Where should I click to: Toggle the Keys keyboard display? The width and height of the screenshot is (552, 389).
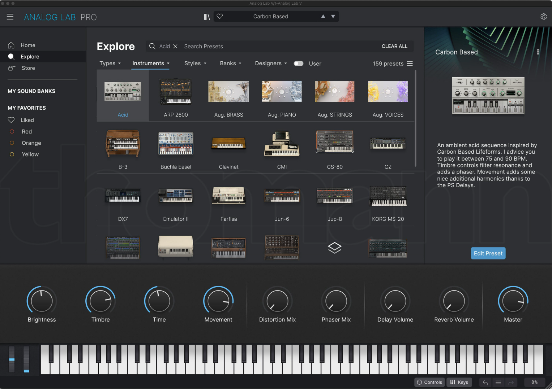pyautogui.click(x=459, y=383)
